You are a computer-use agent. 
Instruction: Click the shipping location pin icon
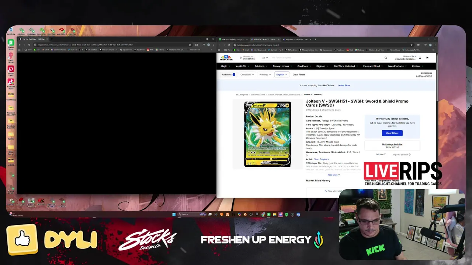coord(240,58)
